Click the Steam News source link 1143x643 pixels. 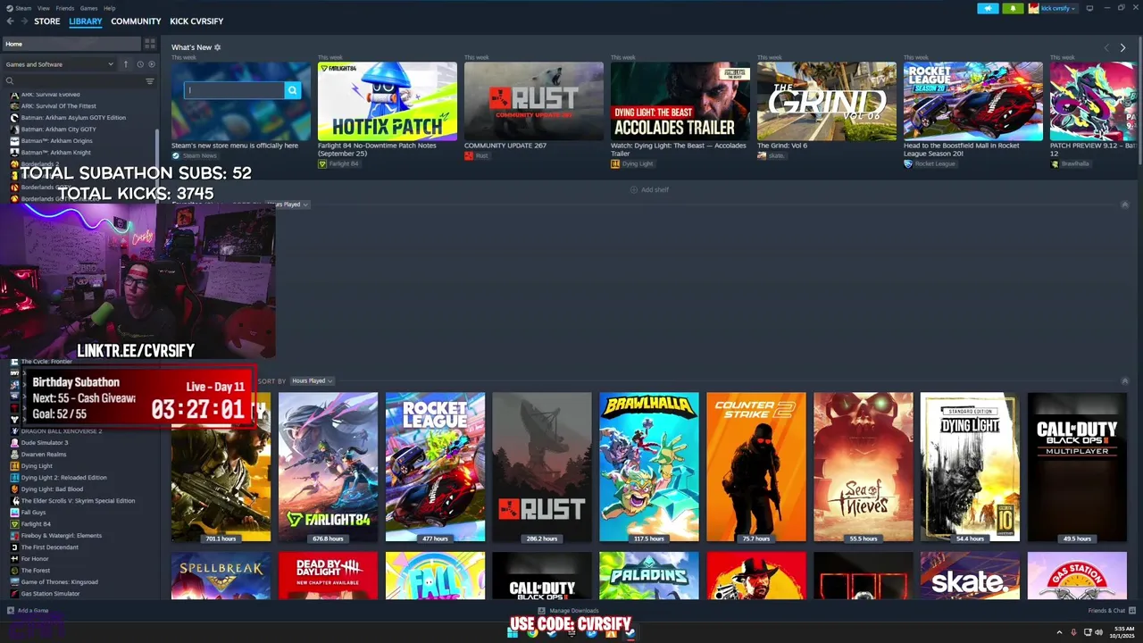point(194,155)
